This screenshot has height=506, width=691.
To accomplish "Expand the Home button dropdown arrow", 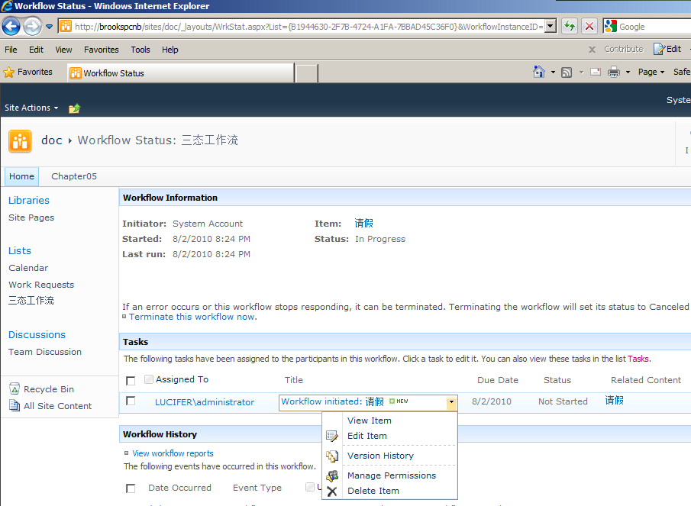I will click(553, 73).
